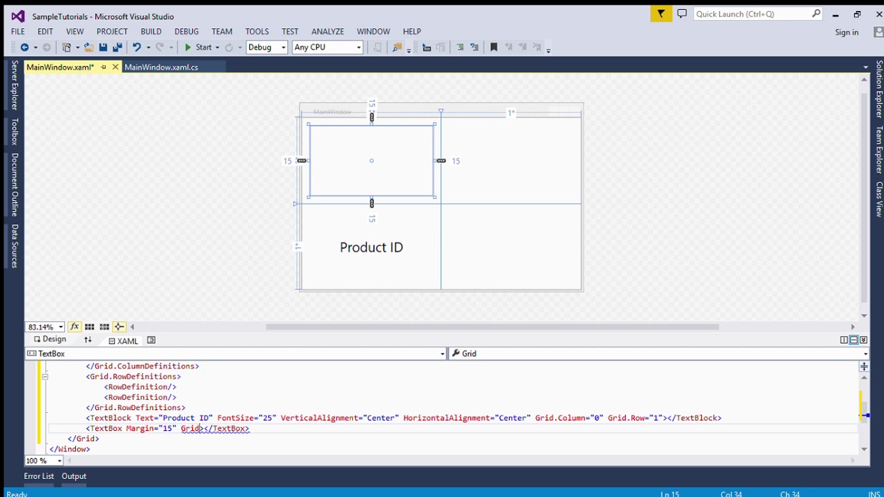Open the Class View side panel
This screenshot has height=497, width=884.
pyautogui.click(x=879, y=199)
